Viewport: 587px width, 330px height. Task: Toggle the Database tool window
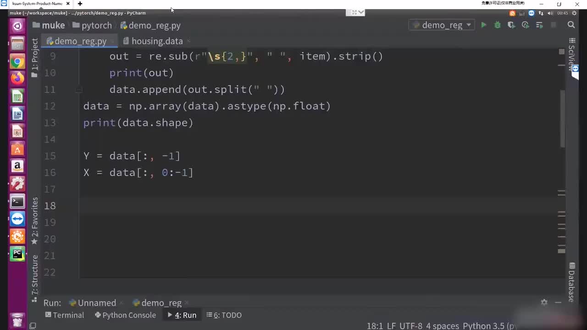(x=571, y=282)
